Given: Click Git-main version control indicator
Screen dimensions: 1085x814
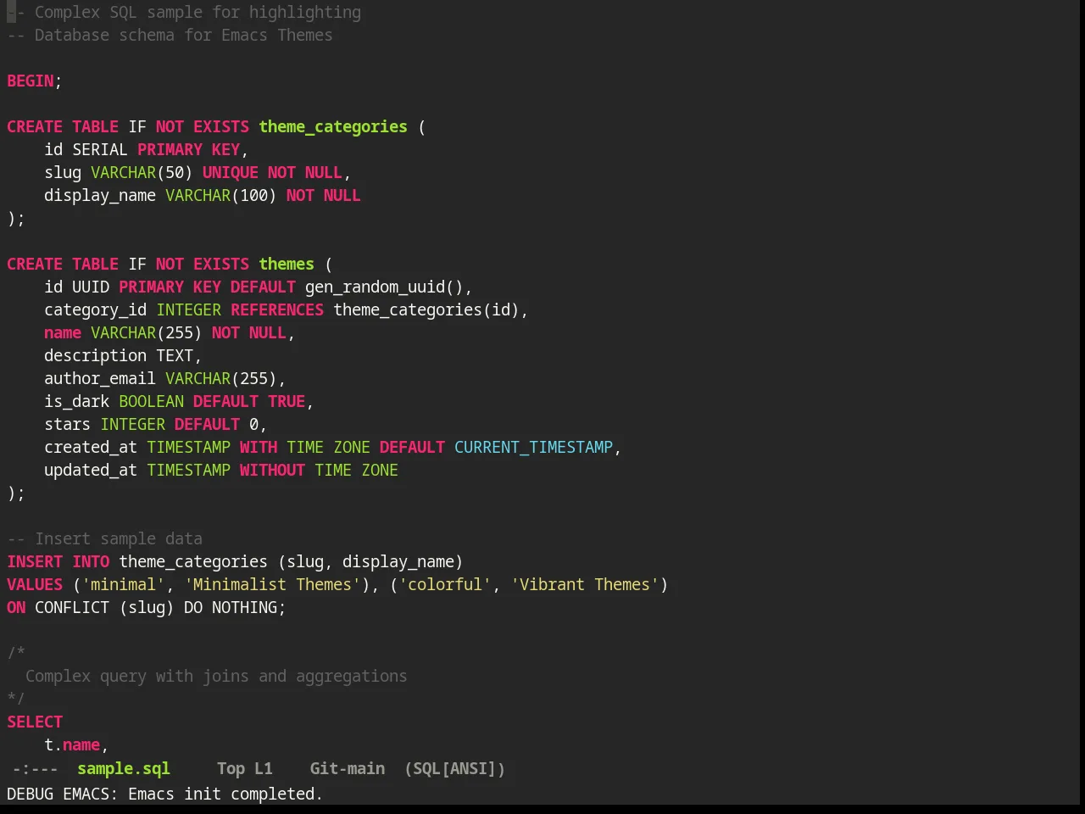Looking at the screenshot, I should click(x=348, y=768).
